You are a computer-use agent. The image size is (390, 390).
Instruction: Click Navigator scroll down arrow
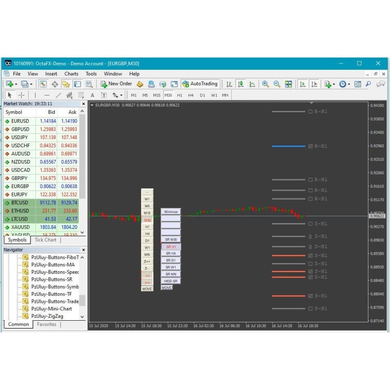82,317
